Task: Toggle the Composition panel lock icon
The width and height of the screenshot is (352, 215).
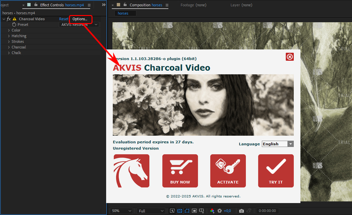Action: click(x=125, y=5)
